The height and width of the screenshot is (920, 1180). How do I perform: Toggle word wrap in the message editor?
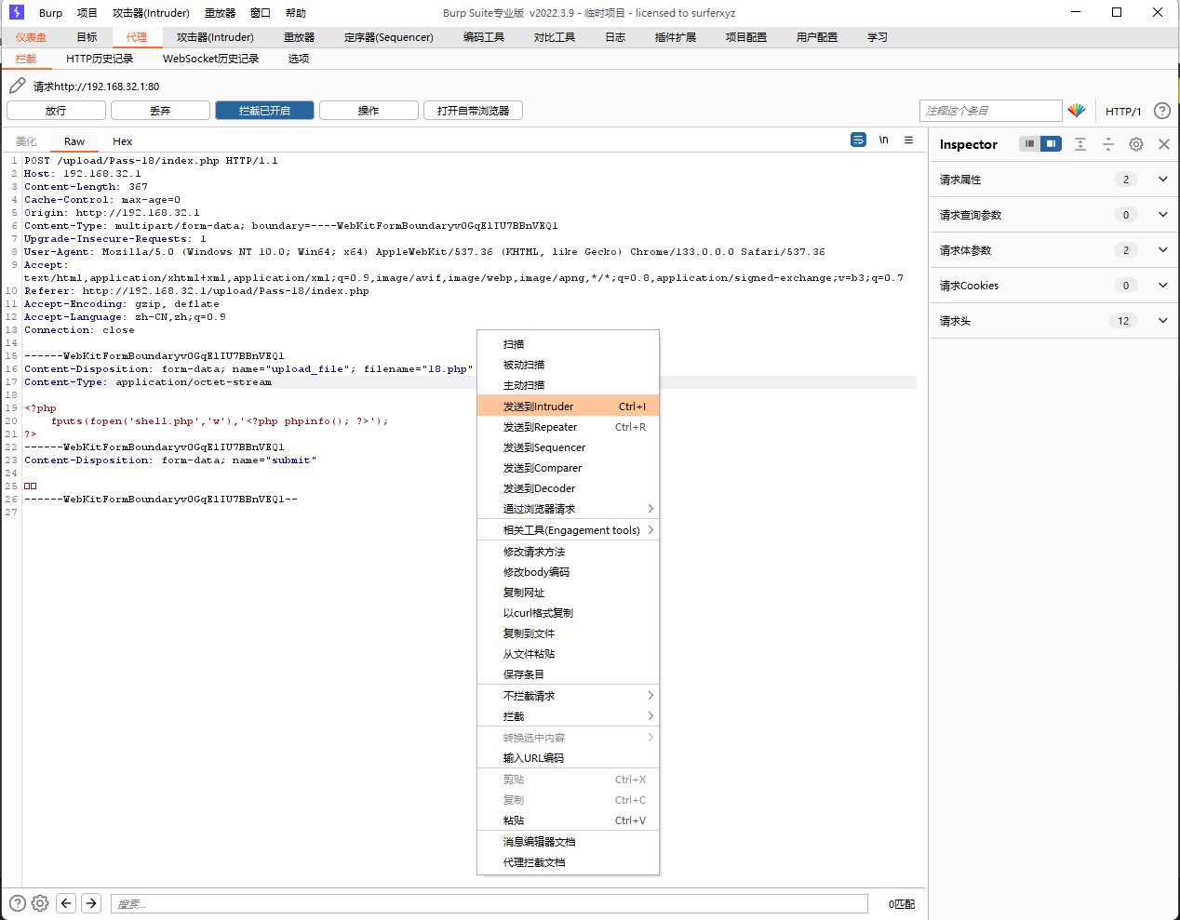coord(858,140)
